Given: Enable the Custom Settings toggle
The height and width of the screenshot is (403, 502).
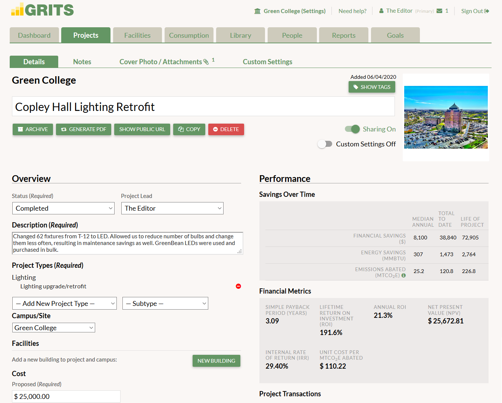Looking at the screenshot, I should 325,144.
